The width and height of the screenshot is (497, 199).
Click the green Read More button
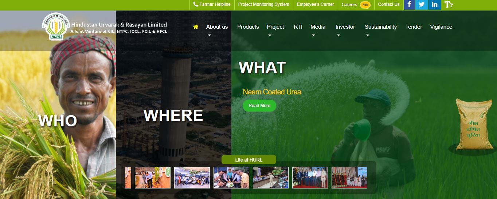[x=259, y=106]
